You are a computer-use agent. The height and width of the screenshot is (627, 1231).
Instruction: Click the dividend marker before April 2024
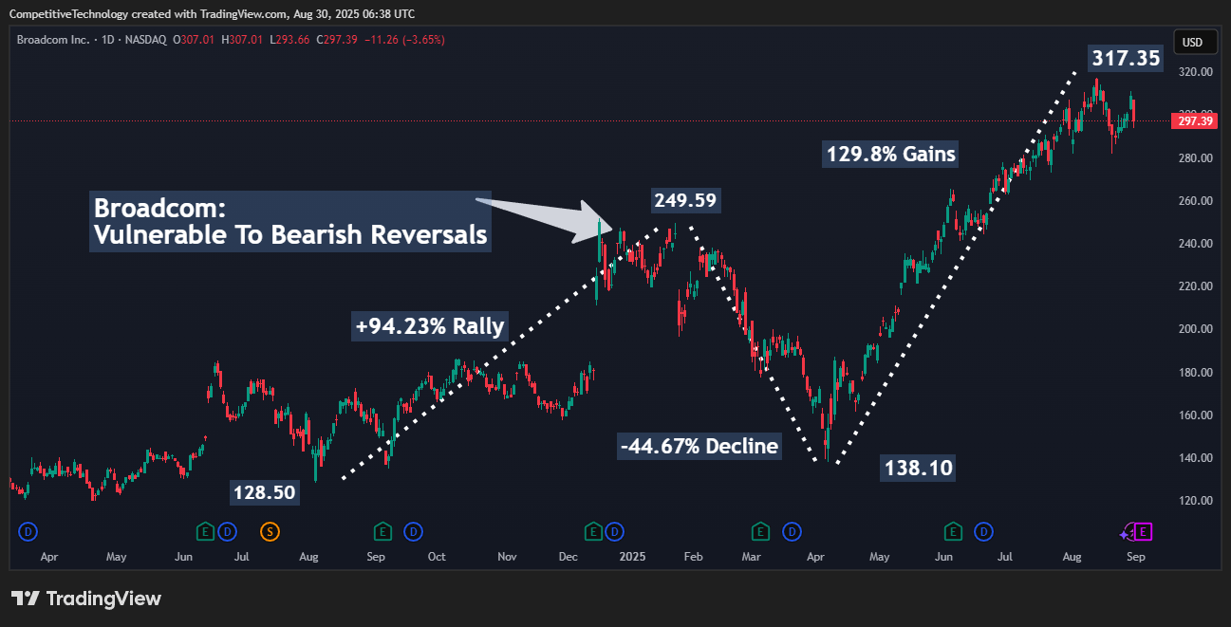tap(27, 531)
